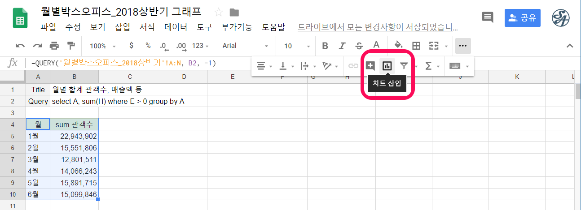Select cell B5 with 22,943,902
581x210 pixels.
74,136
